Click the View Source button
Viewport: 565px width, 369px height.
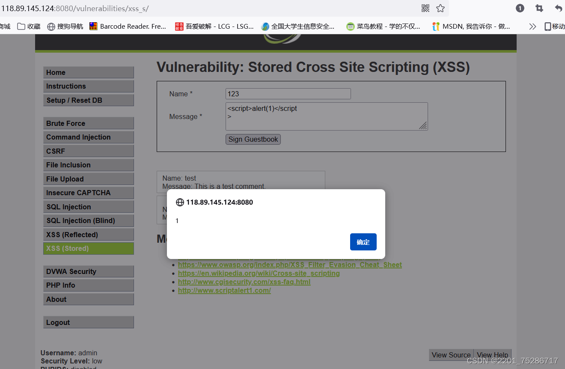[x=451, y=355]
